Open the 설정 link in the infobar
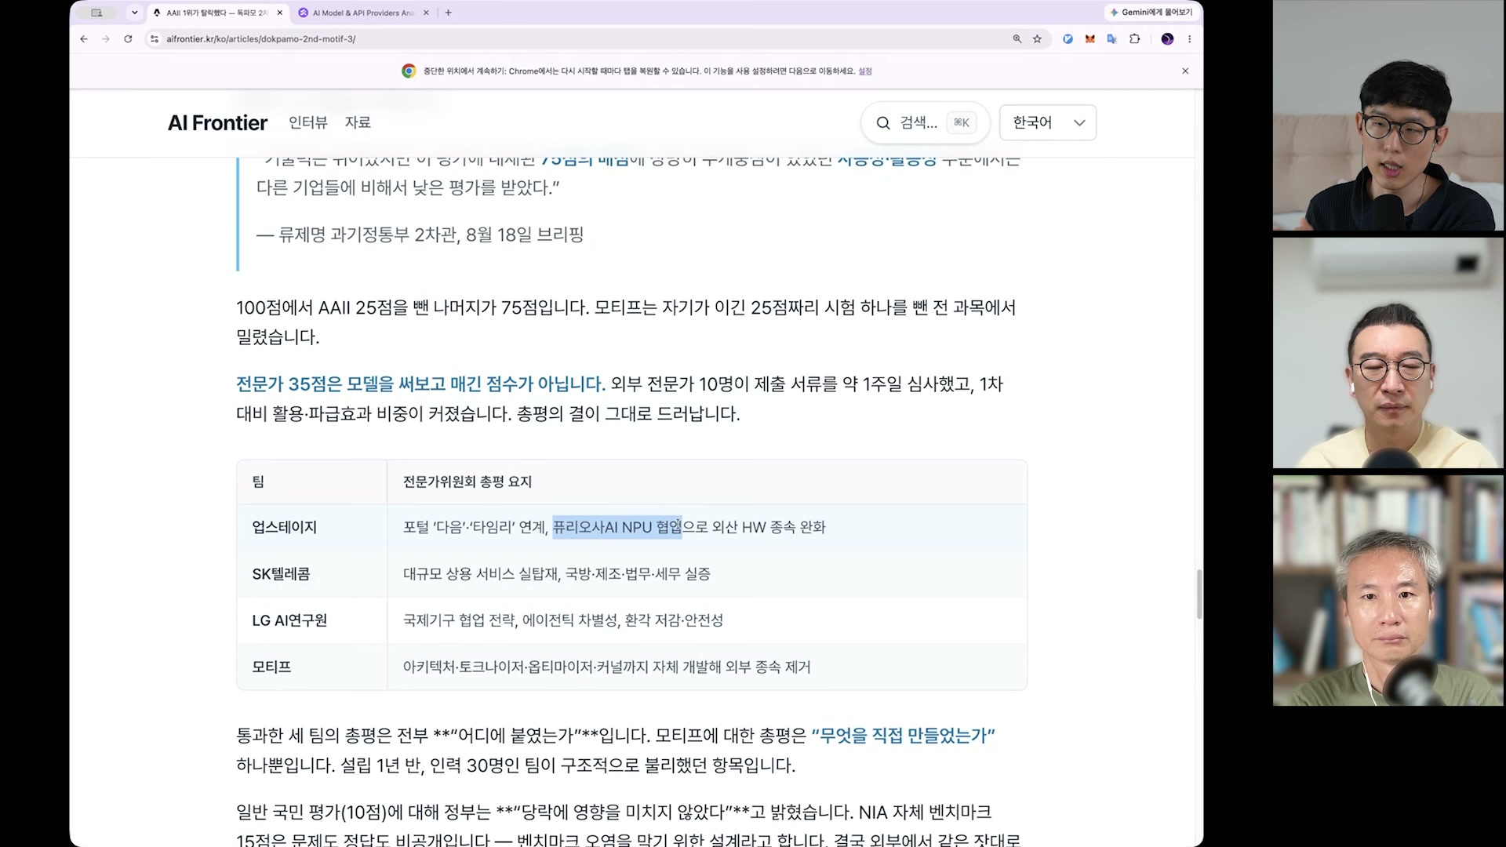 coord(865,71)
